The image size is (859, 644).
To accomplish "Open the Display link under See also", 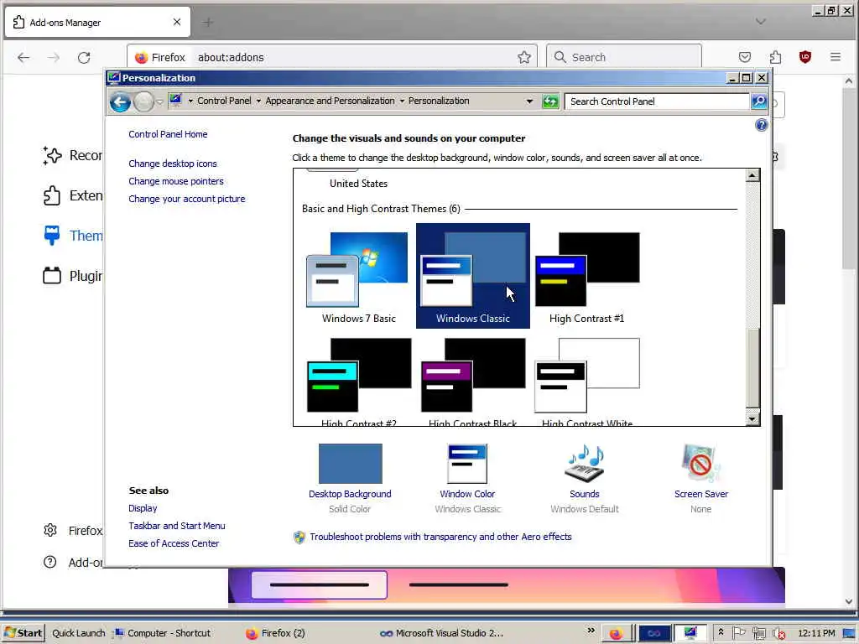I will coord(143,508).
